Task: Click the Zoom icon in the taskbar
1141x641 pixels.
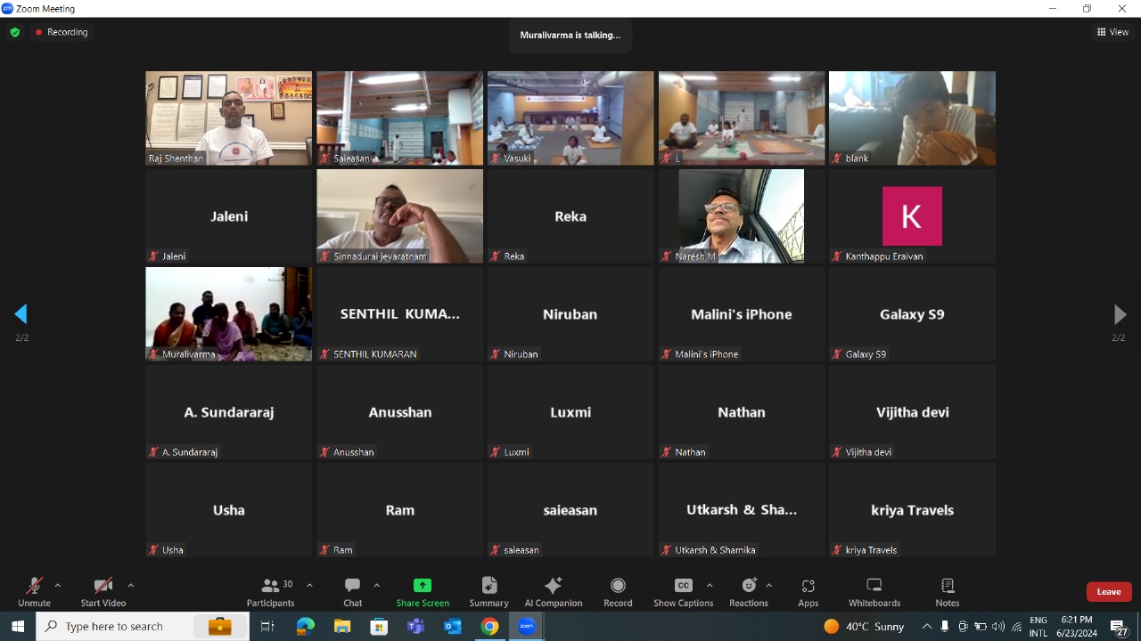Action: 526,627
